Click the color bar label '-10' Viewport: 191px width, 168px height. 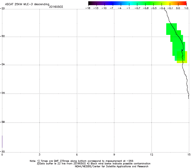(x=104, y=8)
